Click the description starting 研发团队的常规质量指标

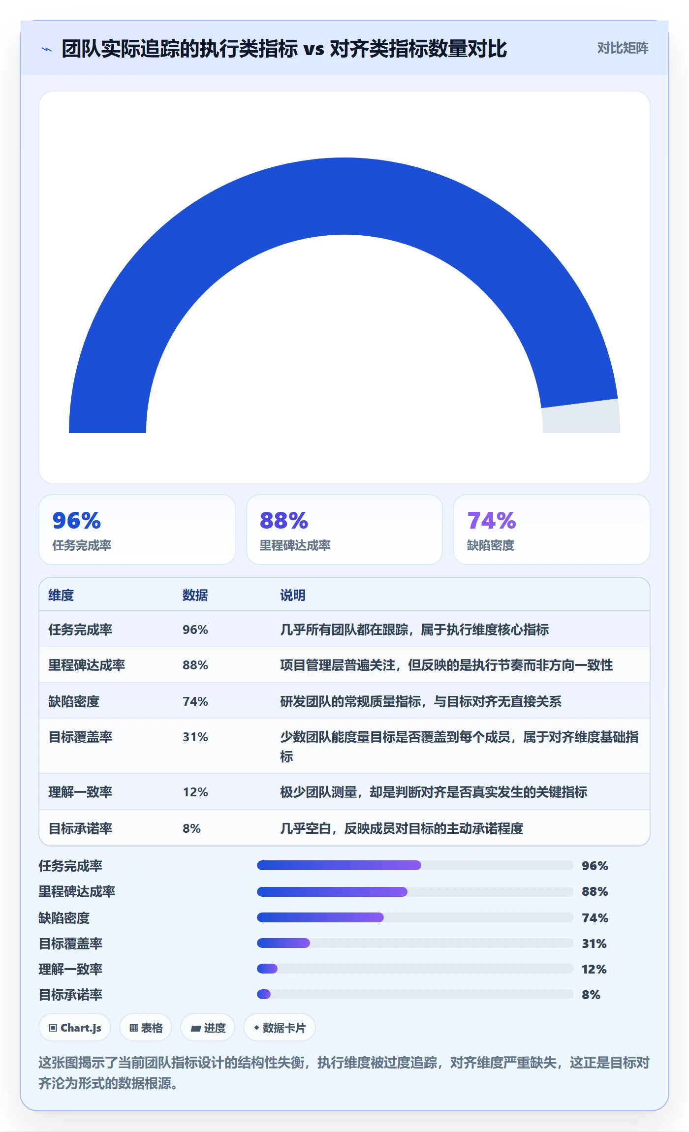pos(421,701)
